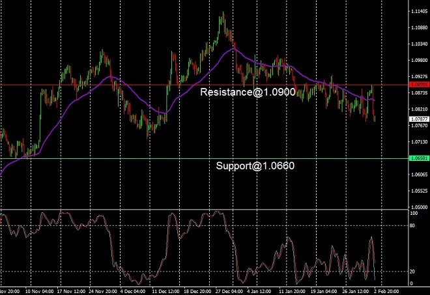Image resolution: width=430 pixels, height=295 pixels.
Task: Click the oscillator scale level 20
Action: pos(412,272)
